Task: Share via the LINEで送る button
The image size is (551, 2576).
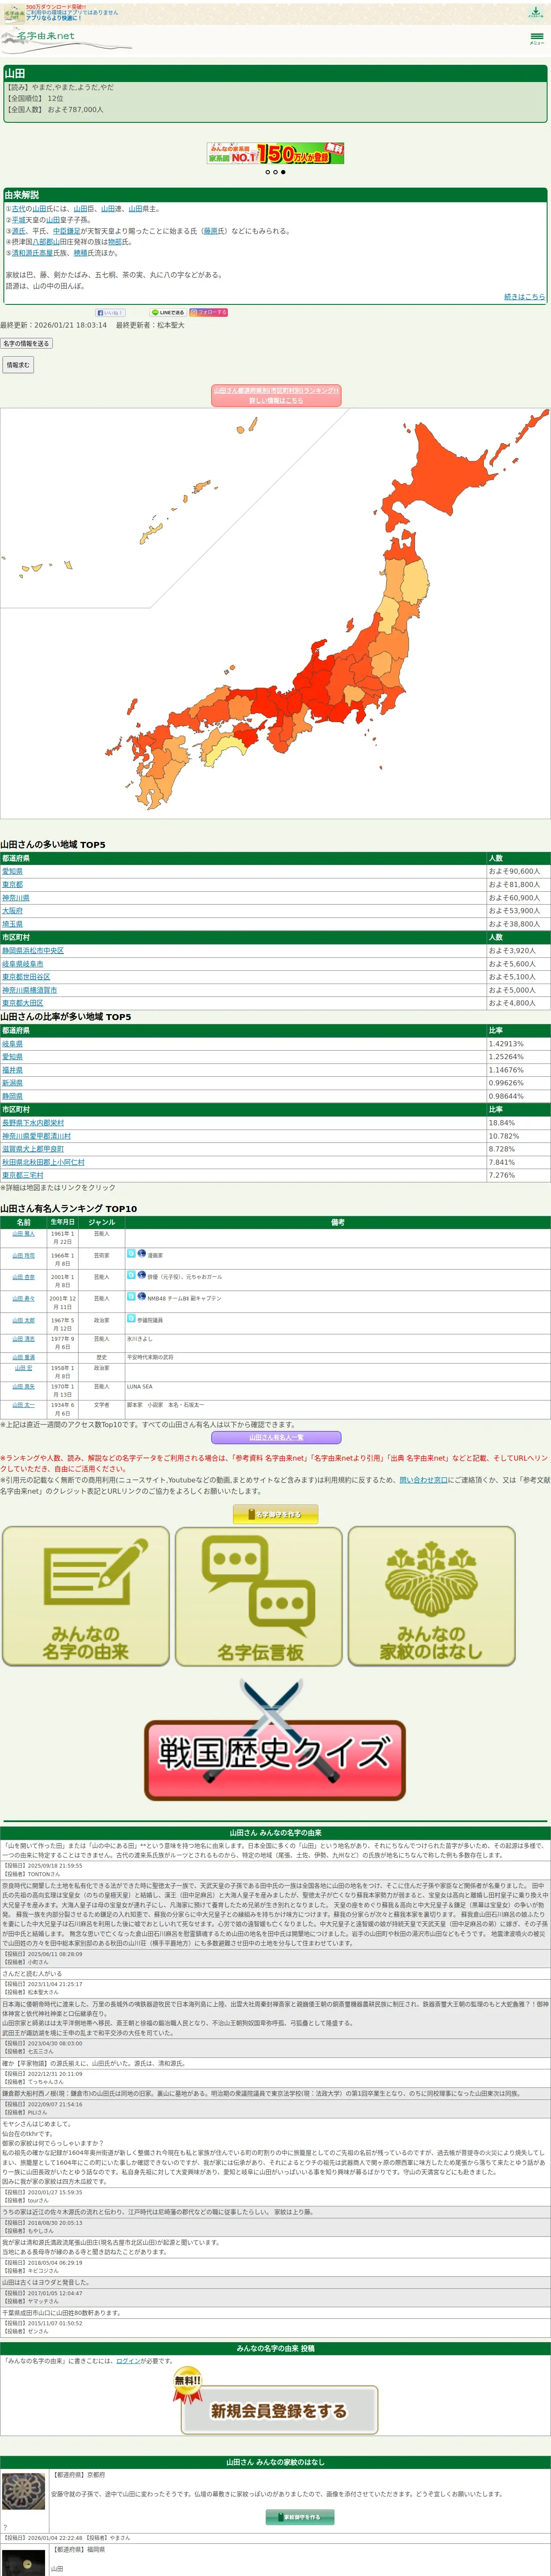Action: tap(168, 313)
